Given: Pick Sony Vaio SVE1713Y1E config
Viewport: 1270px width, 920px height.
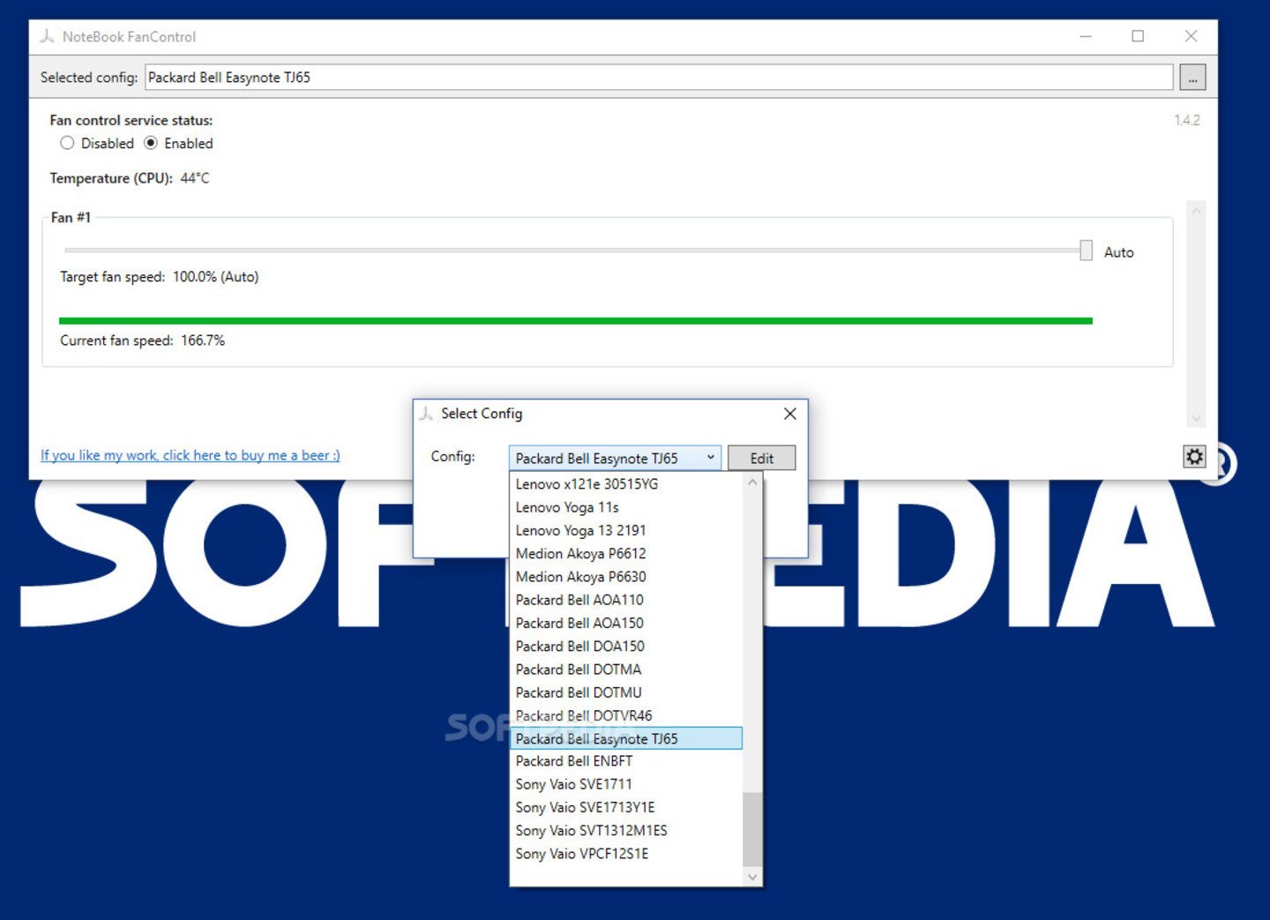Looking at the screenshot, I should tap(626, 807).
